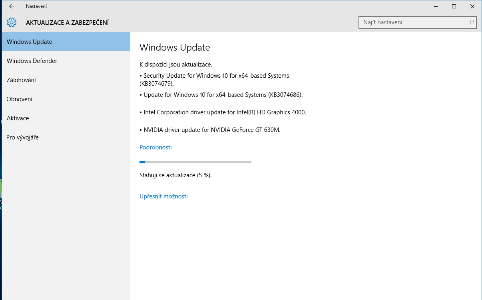Click the update download progress bar
Image resolution: width=482 pixels, height=300 pixels.
pyautogui.click(x=195, y=162)
